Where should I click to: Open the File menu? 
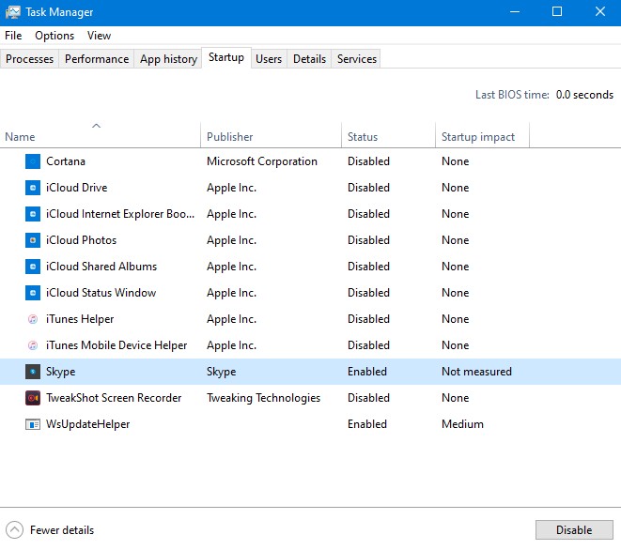point(13,36)
